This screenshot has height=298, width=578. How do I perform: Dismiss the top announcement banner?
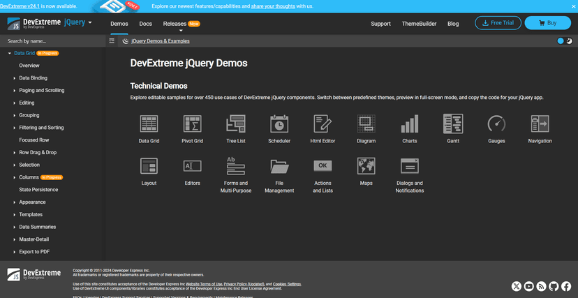point(573,6)
